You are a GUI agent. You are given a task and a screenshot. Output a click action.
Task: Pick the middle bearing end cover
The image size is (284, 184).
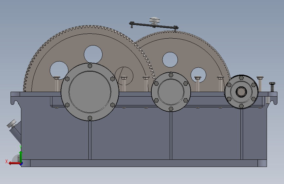171,92
